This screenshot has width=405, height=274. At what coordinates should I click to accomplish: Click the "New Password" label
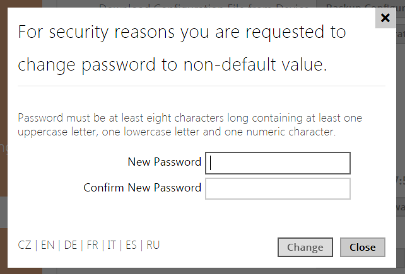(x=164, y=162)
